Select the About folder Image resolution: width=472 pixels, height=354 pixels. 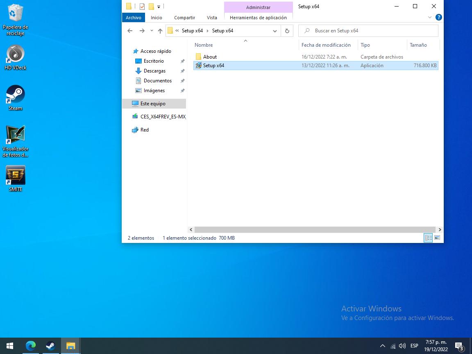210,57
